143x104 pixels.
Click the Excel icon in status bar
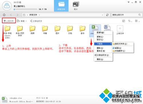[5, 100]
